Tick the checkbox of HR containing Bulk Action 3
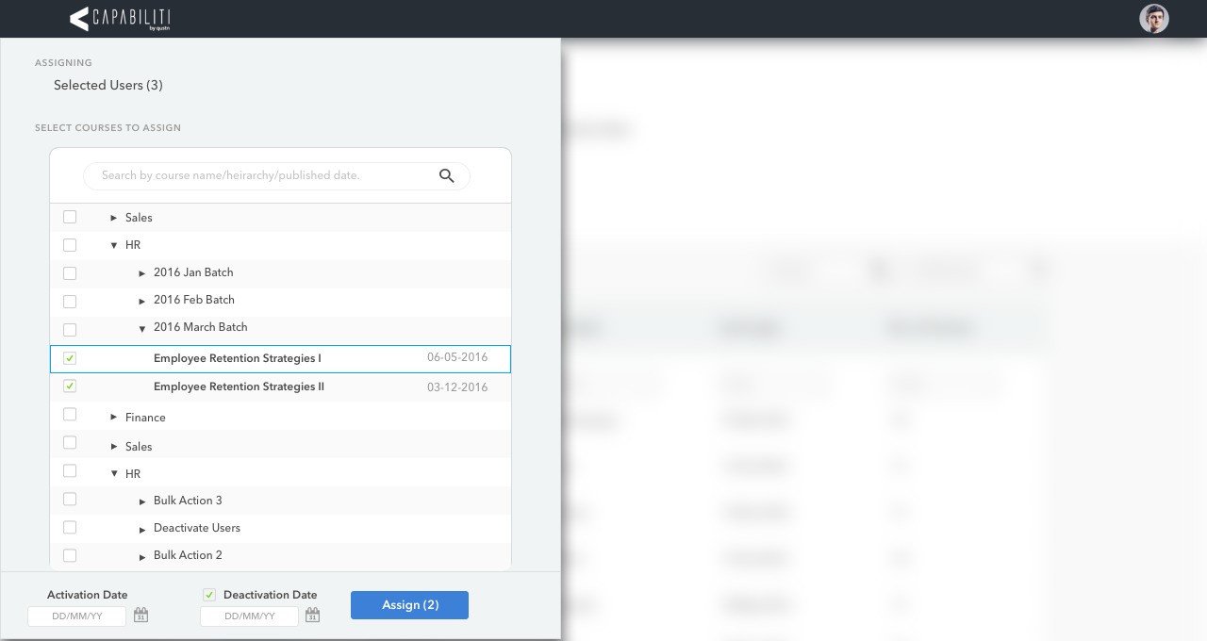1207x641 pixels. pyautogui.click(x=70, y=470)
